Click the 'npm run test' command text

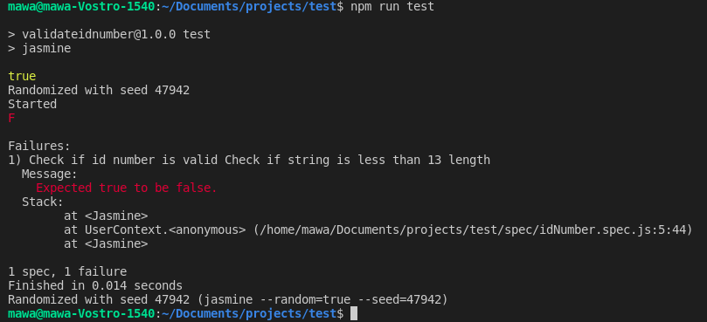[x=392, y=7]
